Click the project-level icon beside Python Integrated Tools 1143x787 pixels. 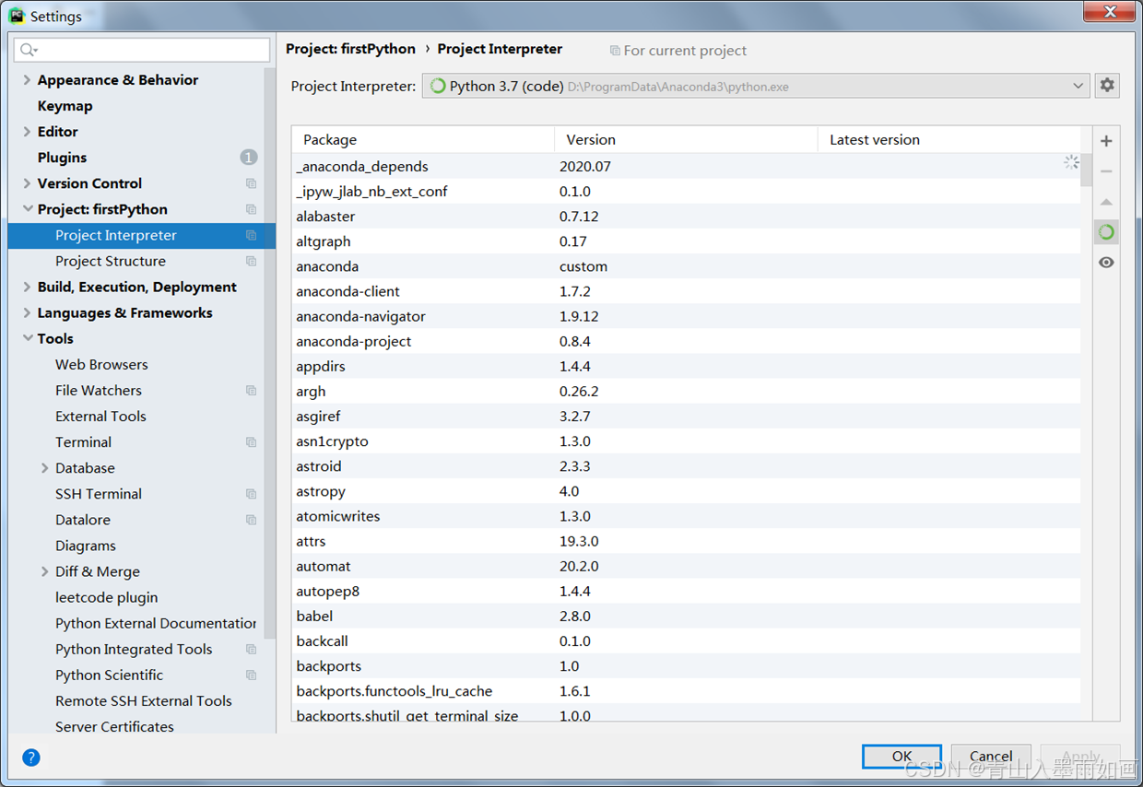point(251,649)
